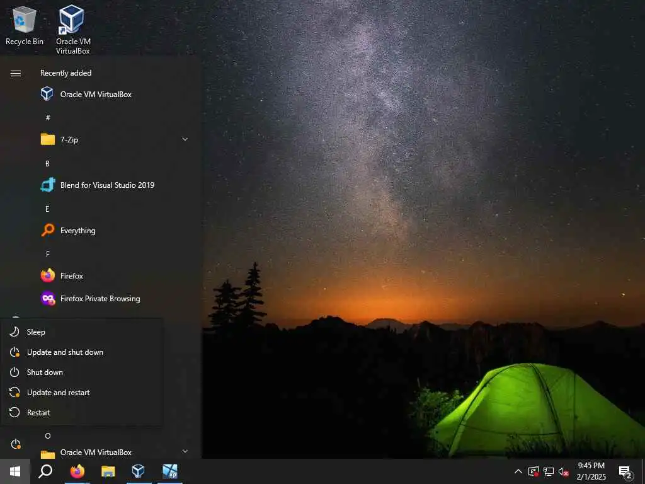Jump to the F letter header
Viewport: 645px width, 484px height.
coord(48,255)
